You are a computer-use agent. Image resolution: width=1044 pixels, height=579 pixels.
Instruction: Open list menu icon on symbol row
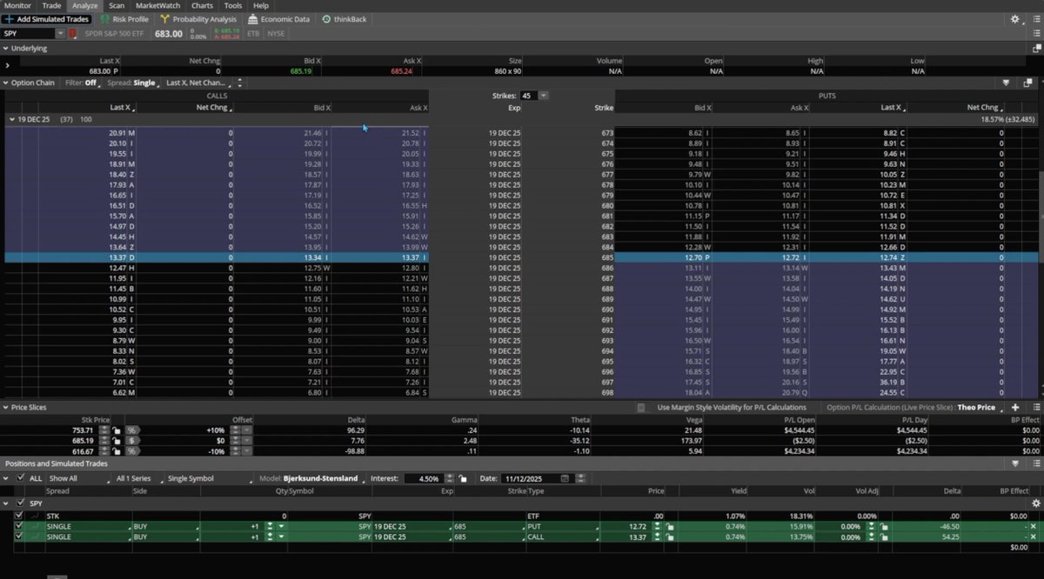pos(1035,34)
